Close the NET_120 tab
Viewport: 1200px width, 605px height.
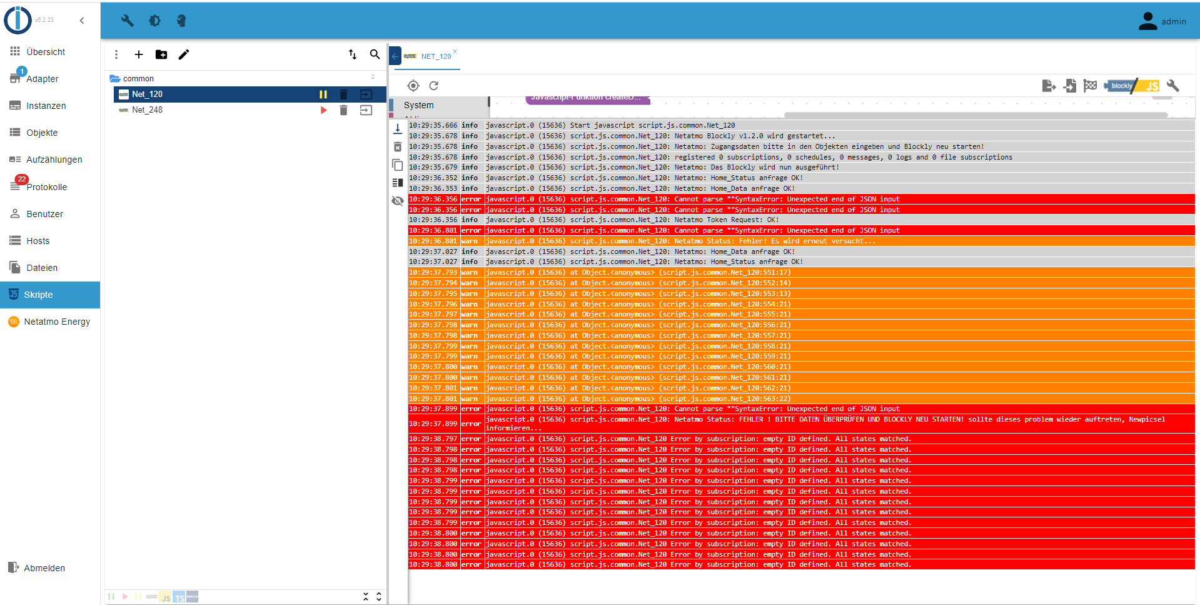tap(455, 51)
